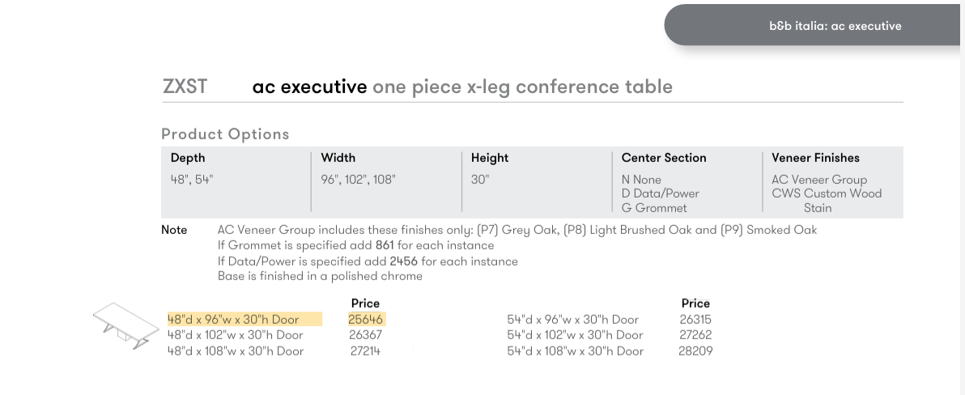
Task: Select the D Data/Power center section option
Action: [660, 193]
